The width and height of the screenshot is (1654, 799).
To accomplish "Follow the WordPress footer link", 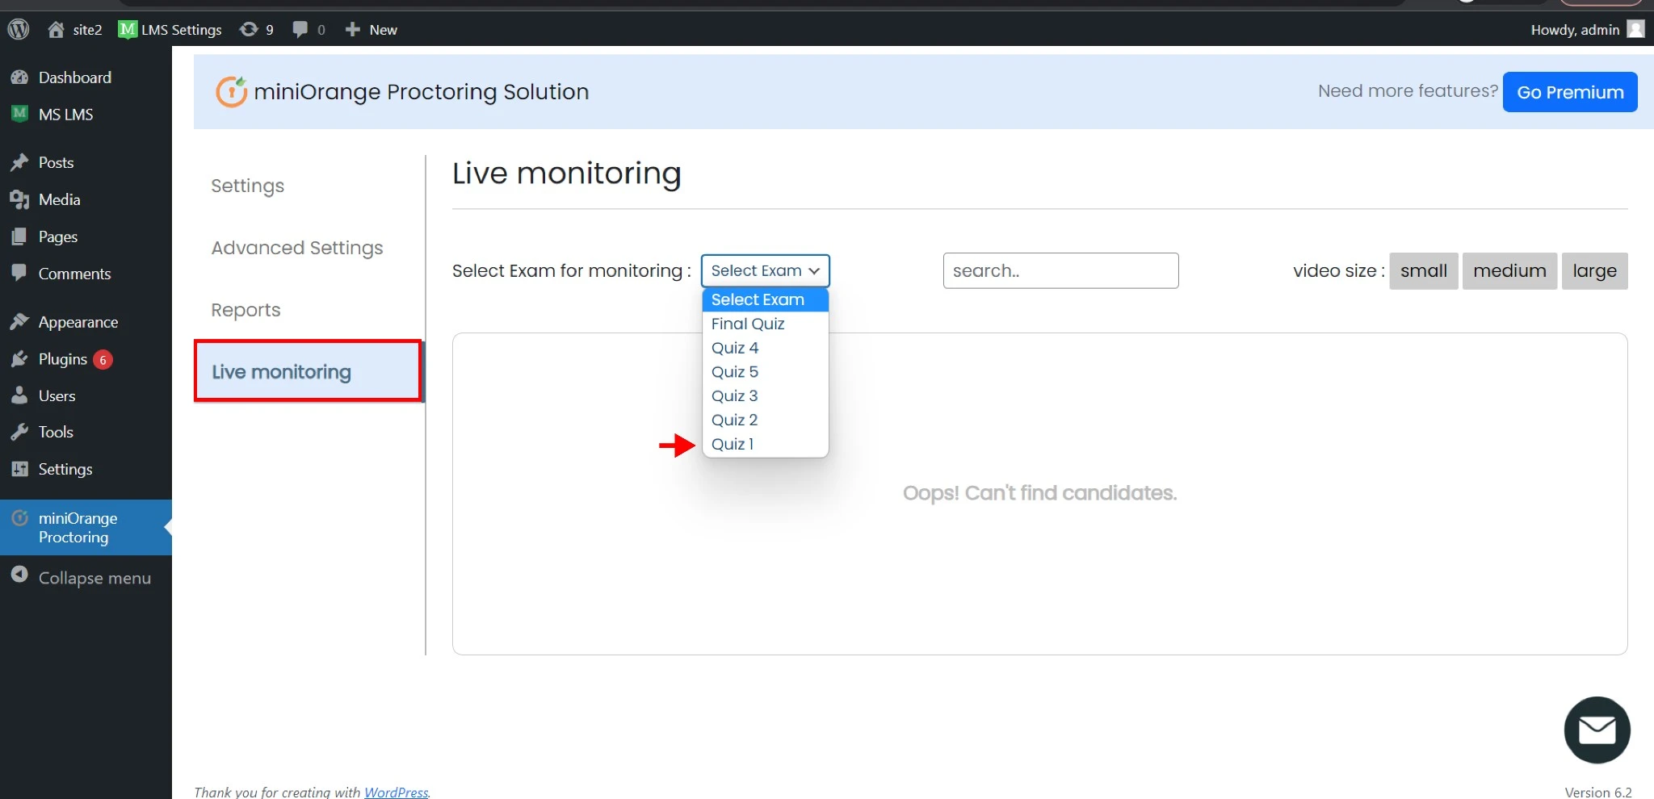I will tap(396, 792).
